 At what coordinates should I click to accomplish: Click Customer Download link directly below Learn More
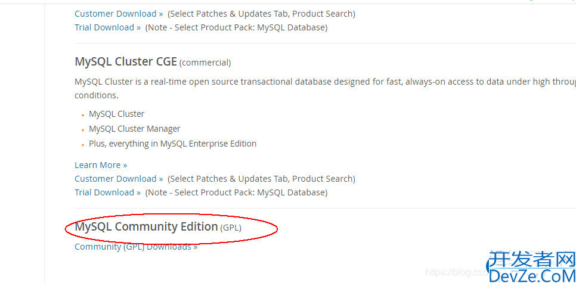click(x=119, y=179)
